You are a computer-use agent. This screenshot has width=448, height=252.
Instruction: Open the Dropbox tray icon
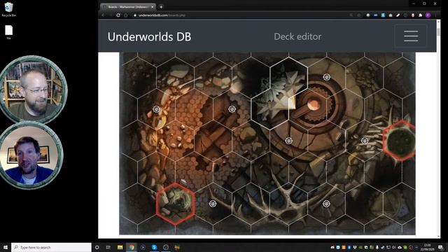click(355, 247)
